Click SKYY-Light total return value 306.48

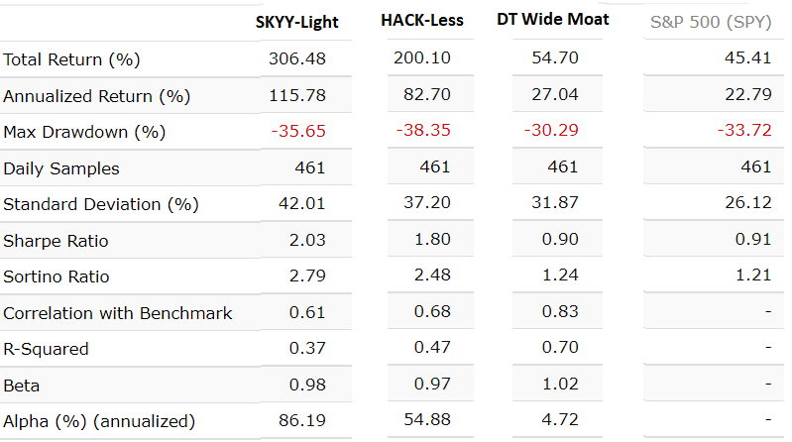(x=296, y=59)
